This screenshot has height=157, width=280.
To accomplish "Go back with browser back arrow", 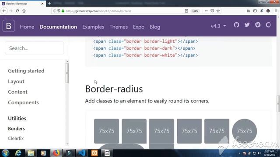I will point(4,11).
